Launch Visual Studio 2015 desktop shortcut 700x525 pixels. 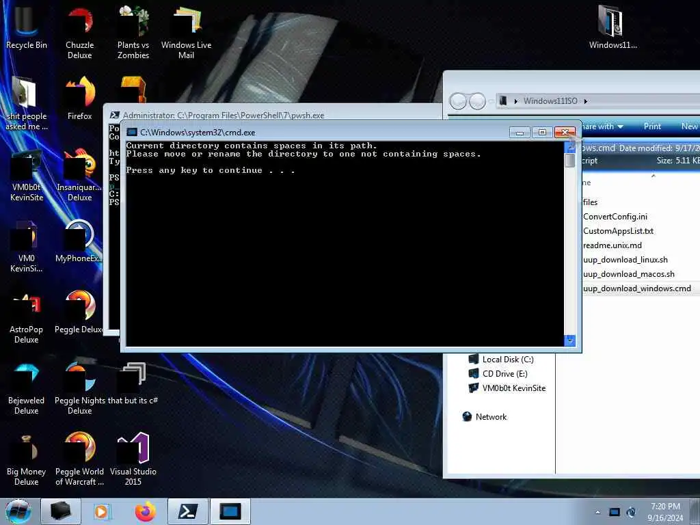pyautogui.click(x=133, y=460)
